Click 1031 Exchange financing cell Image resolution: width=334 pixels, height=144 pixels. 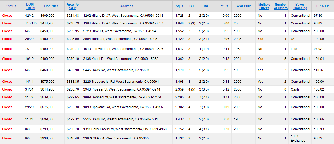[x=298, y=138]
